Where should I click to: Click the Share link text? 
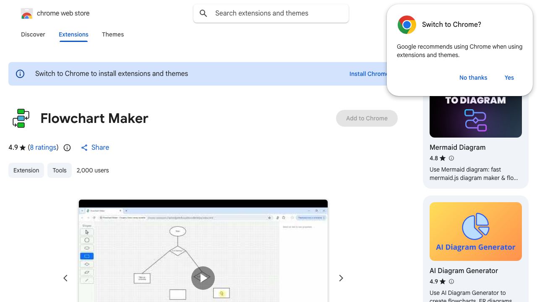pyautogui.click(x=100, y=148)
